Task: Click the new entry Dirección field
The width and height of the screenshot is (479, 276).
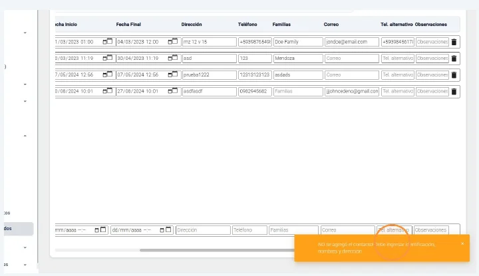Action: tap(203, 230)
